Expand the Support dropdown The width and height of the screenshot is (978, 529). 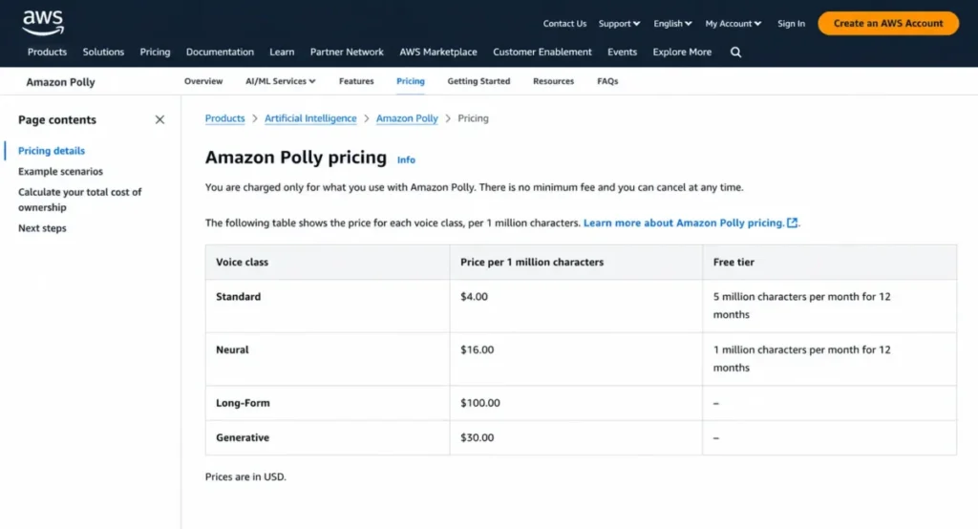[x=619, y=24]
